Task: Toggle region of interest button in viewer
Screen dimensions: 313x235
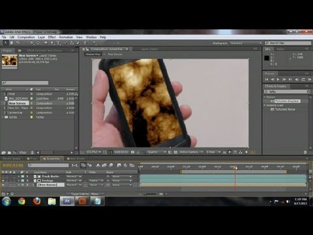Action: click(170, 152)
